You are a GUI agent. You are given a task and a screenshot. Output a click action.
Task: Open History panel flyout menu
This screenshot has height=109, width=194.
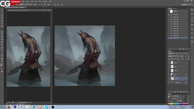pyautogui.click(x=189, y=8)
